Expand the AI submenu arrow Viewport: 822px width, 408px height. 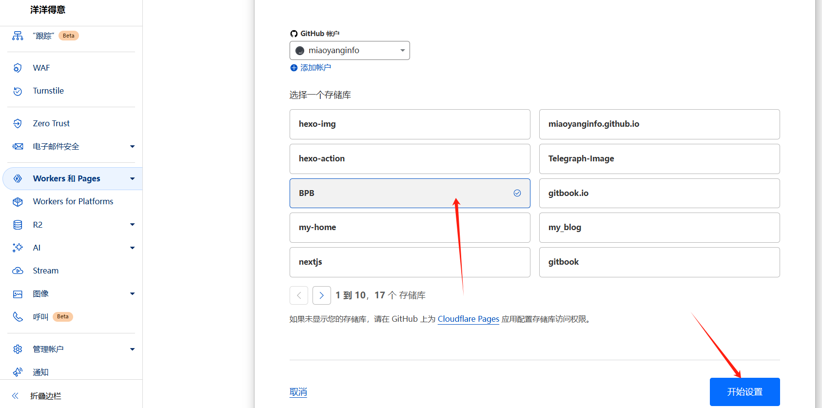point(132,248)
